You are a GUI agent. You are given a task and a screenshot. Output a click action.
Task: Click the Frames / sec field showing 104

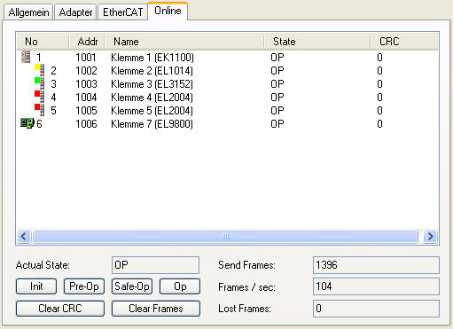point(376,286)
